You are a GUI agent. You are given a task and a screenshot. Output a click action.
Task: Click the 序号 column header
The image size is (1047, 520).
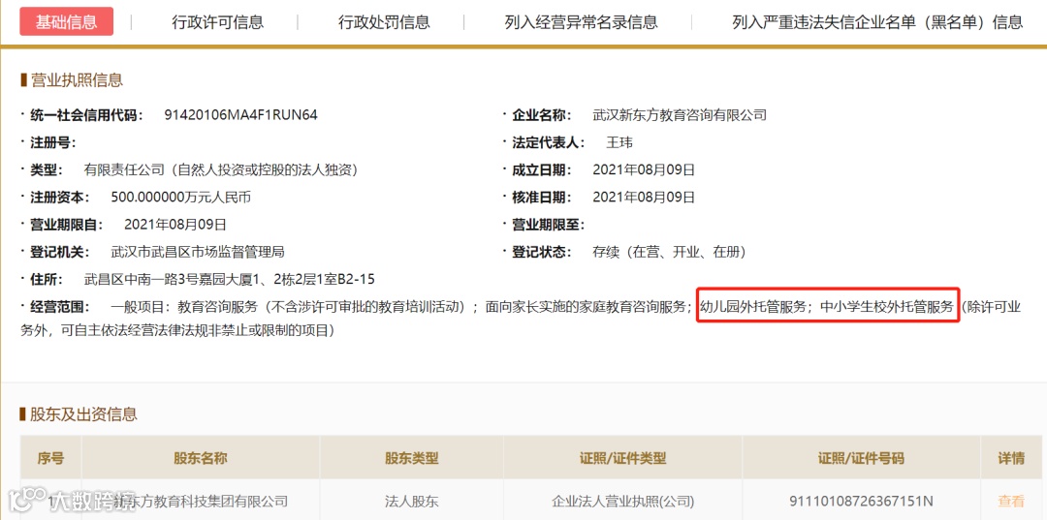tap(50, 458)
